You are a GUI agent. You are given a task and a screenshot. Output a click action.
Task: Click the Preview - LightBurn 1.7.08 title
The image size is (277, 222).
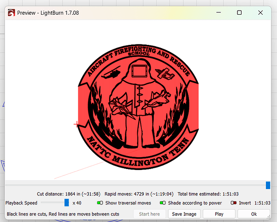48,13
